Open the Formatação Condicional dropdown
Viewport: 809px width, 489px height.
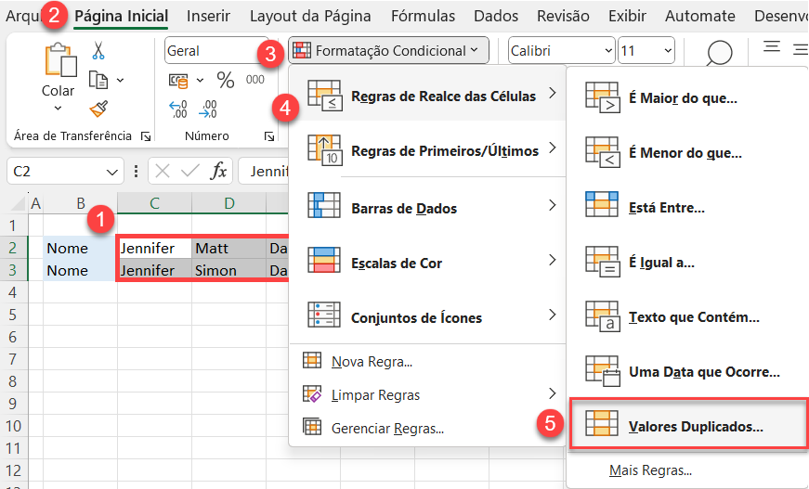(x=388, y=50)
